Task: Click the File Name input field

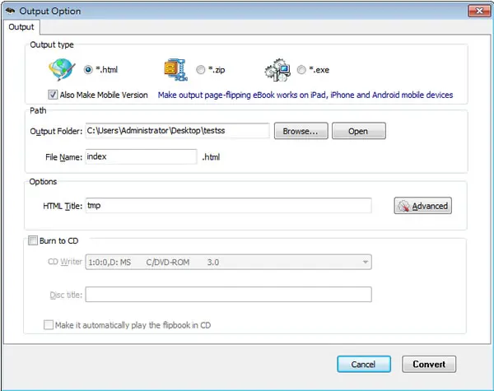Action: click(141, 156)
